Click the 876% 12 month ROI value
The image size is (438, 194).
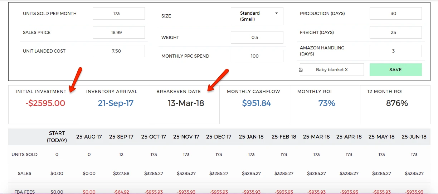point(397,103)
